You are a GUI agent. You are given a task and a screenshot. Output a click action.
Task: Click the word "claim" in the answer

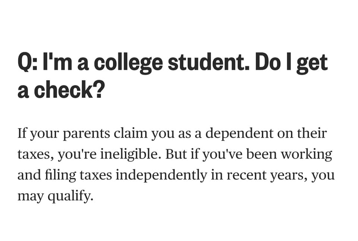pos(127,133)
